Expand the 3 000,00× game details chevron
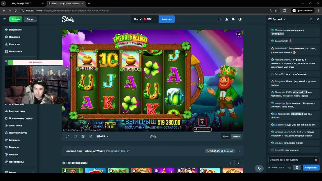Image resolution: width=322 pixels, height=181 pixels. point(239,151)
